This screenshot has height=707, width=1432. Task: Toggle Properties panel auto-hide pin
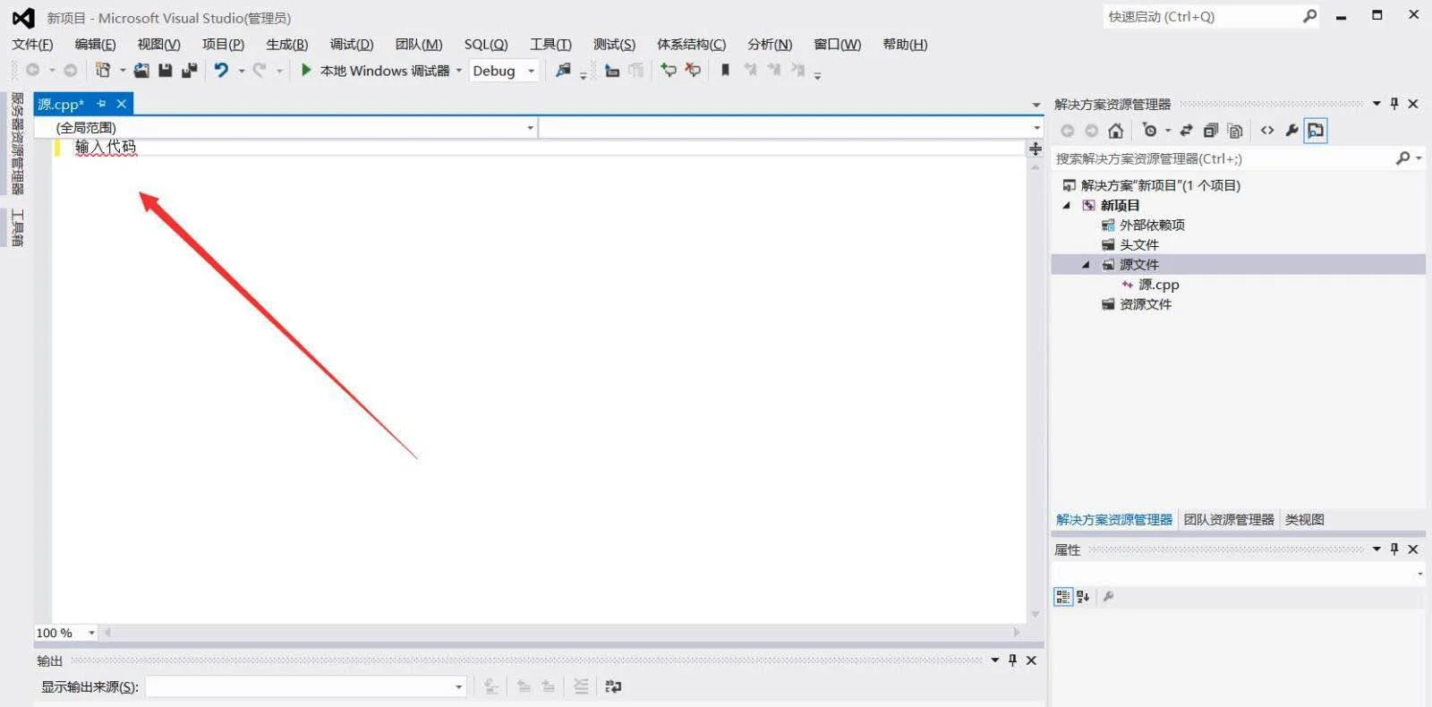(x=1394, y=549)
